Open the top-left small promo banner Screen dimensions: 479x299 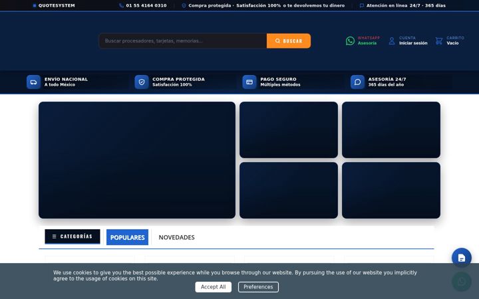click(x=289, y=130)
